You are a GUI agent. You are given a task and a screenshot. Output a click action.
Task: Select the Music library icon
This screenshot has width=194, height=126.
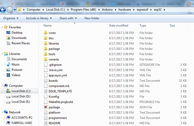tap(8, 64)
